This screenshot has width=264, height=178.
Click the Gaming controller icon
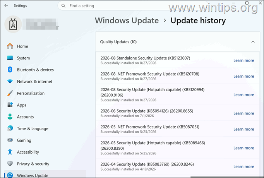coord(10,140)
